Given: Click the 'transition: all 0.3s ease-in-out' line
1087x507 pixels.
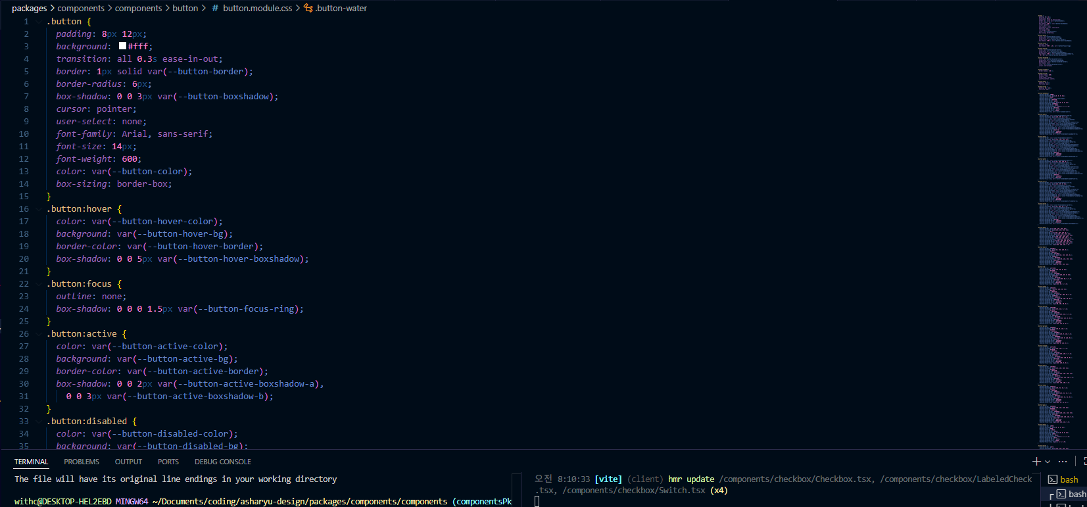Looking at the screenshot, I should [x=139, y=59].
